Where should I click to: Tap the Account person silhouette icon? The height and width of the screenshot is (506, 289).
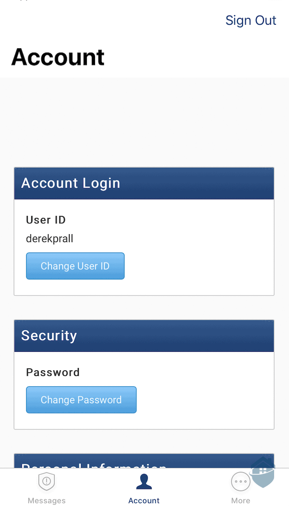pyautogui.click(x=144, y=482)
